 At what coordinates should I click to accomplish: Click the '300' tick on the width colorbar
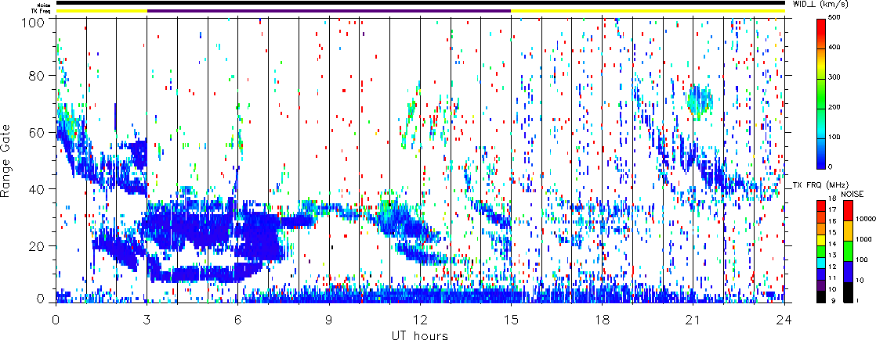pyautogui.click(x=836, y=77)
